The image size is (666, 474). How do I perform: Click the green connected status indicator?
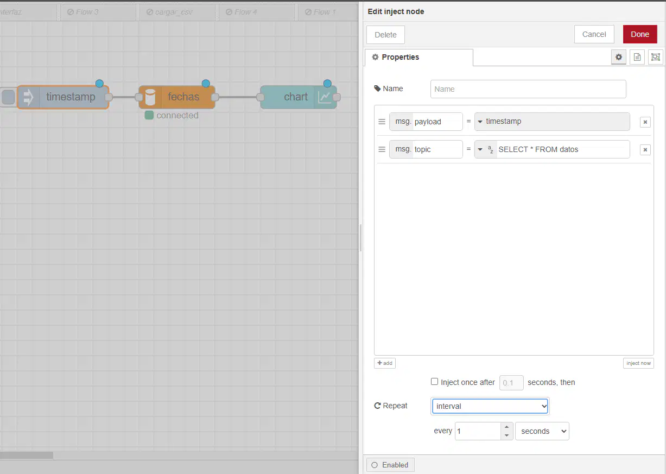149,115
